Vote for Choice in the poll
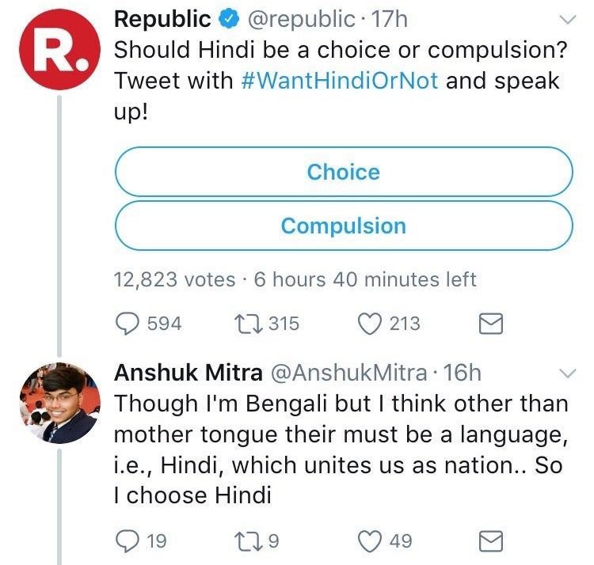The image size is (594, 565). (344, 172)
